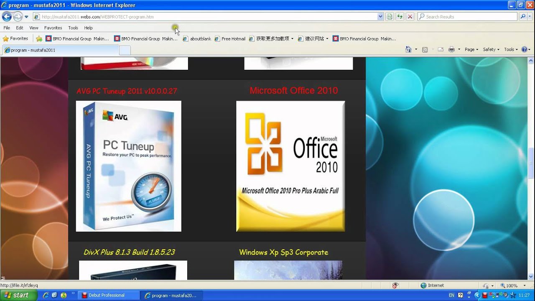Click the address bar URL field
The width and height of the screenshot is (535, 301).
[x=205, y=17]
